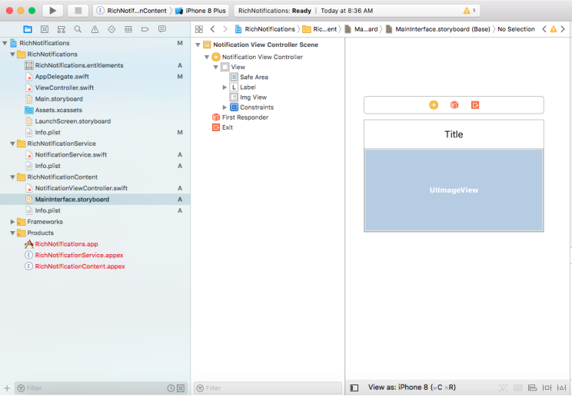The image size is (572, 396).
Task: Run the project with the Play button
Action: tap(53, 11)
